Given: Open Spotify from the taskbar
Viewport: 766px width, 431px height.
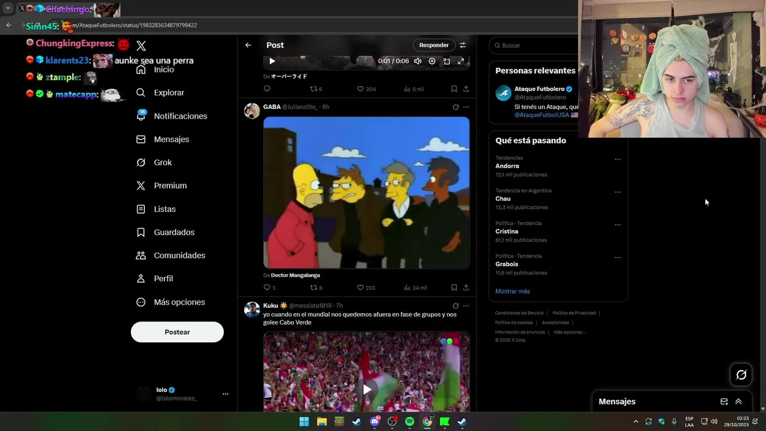Looking at the screenshot, I should point(409,421).
